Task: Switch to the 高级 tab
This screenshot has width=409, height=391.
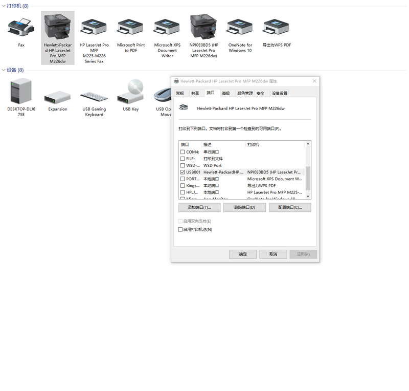Action: point(226,93)
